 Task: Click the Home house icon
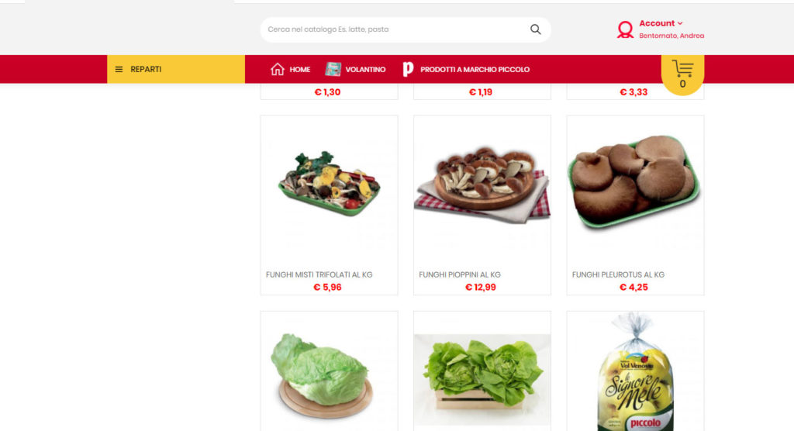click(277, 69)
